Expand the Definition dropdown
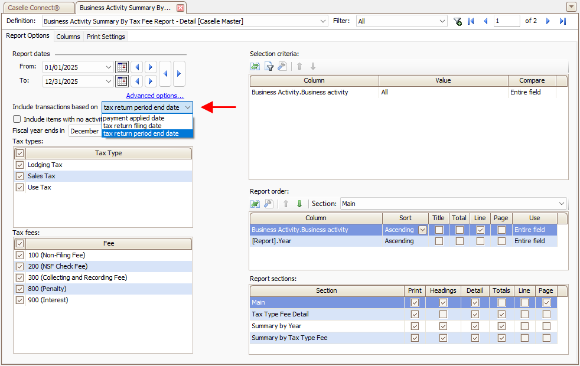 click(x=322, y=21)
